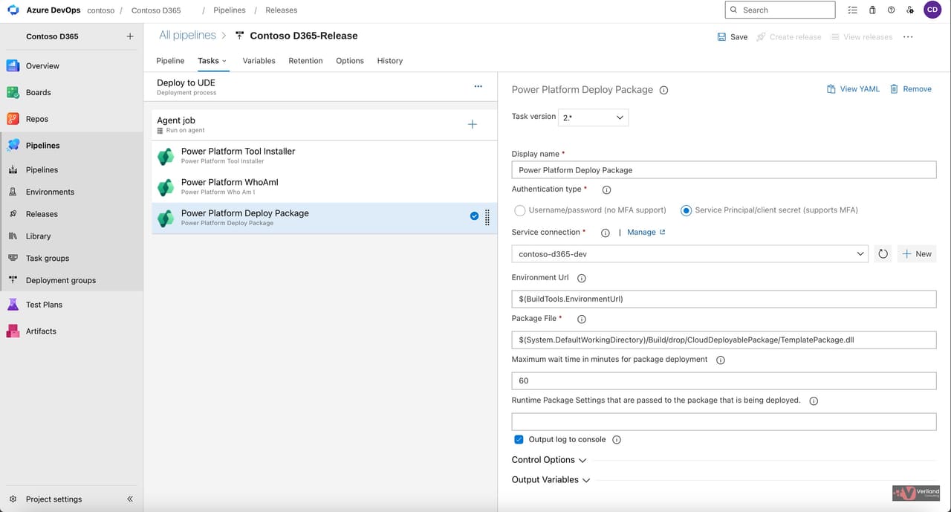Click inside the Search box
Image resolution: width=951 pixels, height=512 pixels.
click(779, 10)
